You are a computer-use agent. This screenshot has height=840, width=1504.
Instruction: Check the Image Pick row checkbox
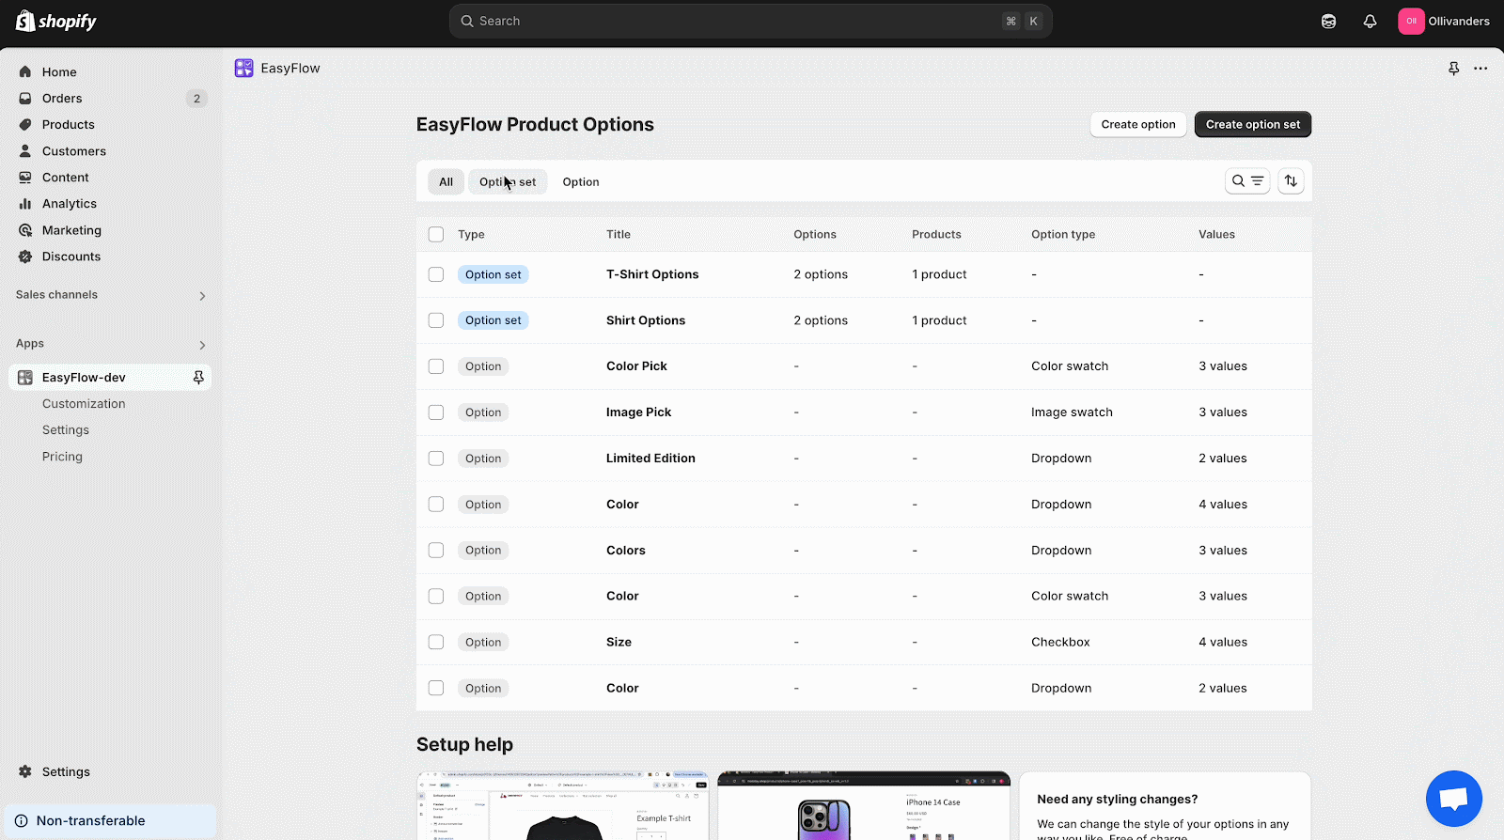pyautogui.click(x=436, y=412)
